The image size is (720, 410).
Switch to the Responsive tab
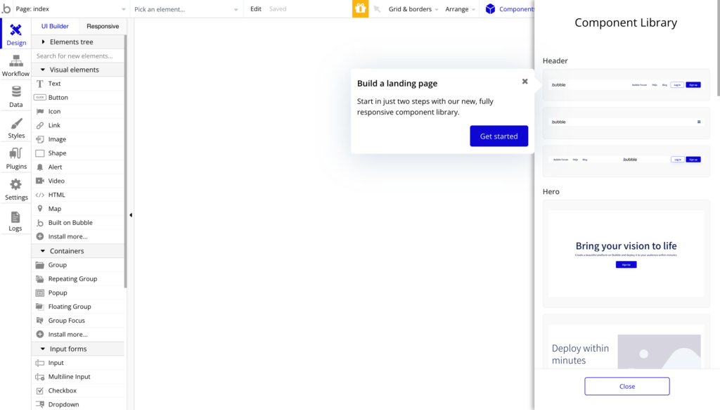coord(103,26)
